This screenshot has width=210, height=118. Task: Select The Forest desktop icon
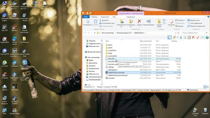tap(14, 87)
